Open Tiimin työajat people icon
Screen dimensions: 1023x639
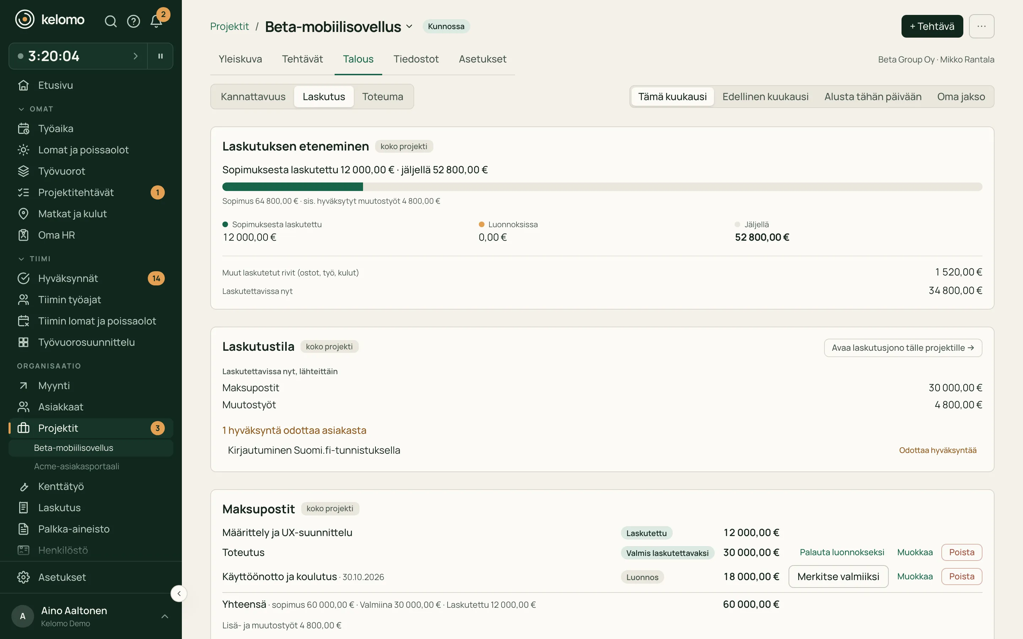[x=24, y=300]
